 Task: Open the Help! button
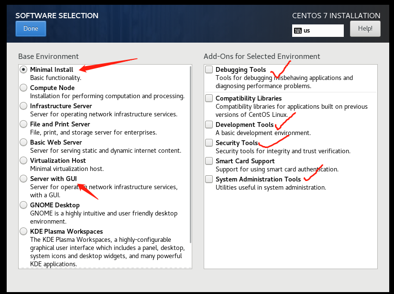point(365,28)
